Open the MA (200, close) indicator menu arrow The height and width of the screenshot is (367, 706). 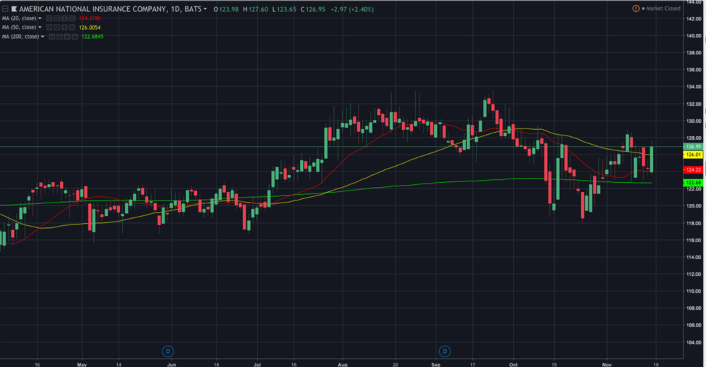[42, 36]
